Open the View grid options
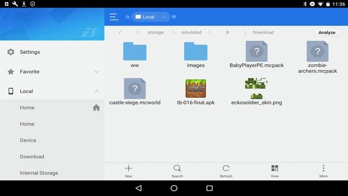 [x=275, y=170]
